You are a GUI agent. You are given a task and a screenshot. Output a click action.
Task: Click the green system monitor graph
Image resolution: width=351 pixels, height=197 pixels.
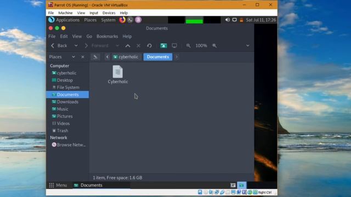pyautogui.click(x=194, y=20)
